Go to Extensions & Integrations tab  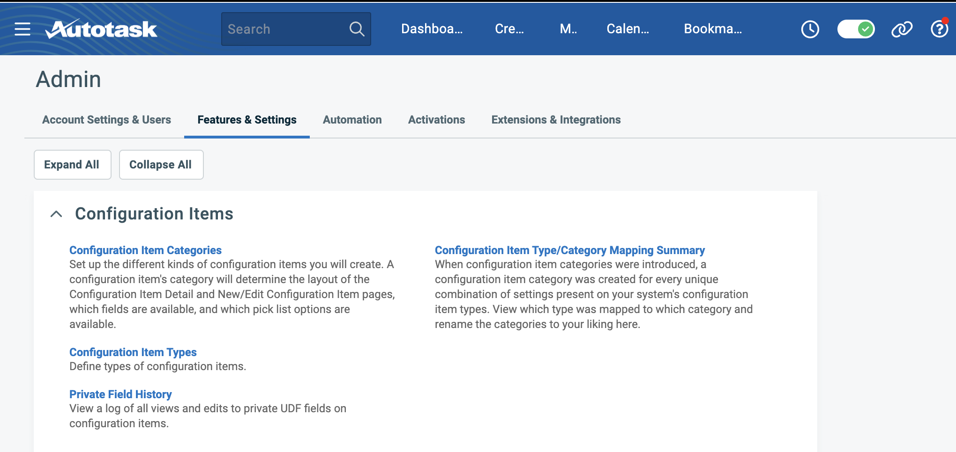click(556, 120)
